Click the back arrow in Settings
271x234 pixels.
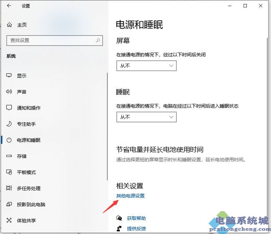[9, 6]
